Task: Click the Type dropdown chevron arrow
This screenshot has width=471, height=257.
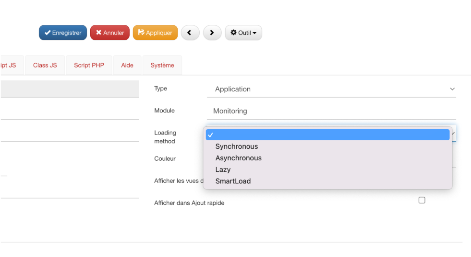Action: click(x=452, y=89)
